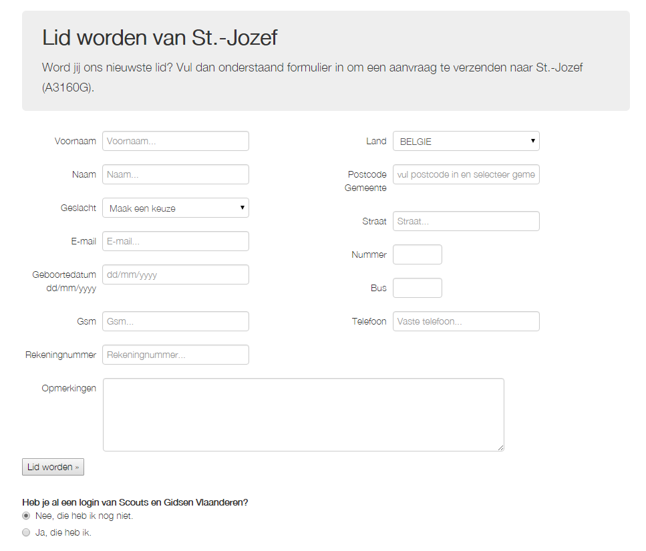This screenshot has height=551, width=646.
Task: Focus the Rekeningnummer field
Action: tap(176, 355)
